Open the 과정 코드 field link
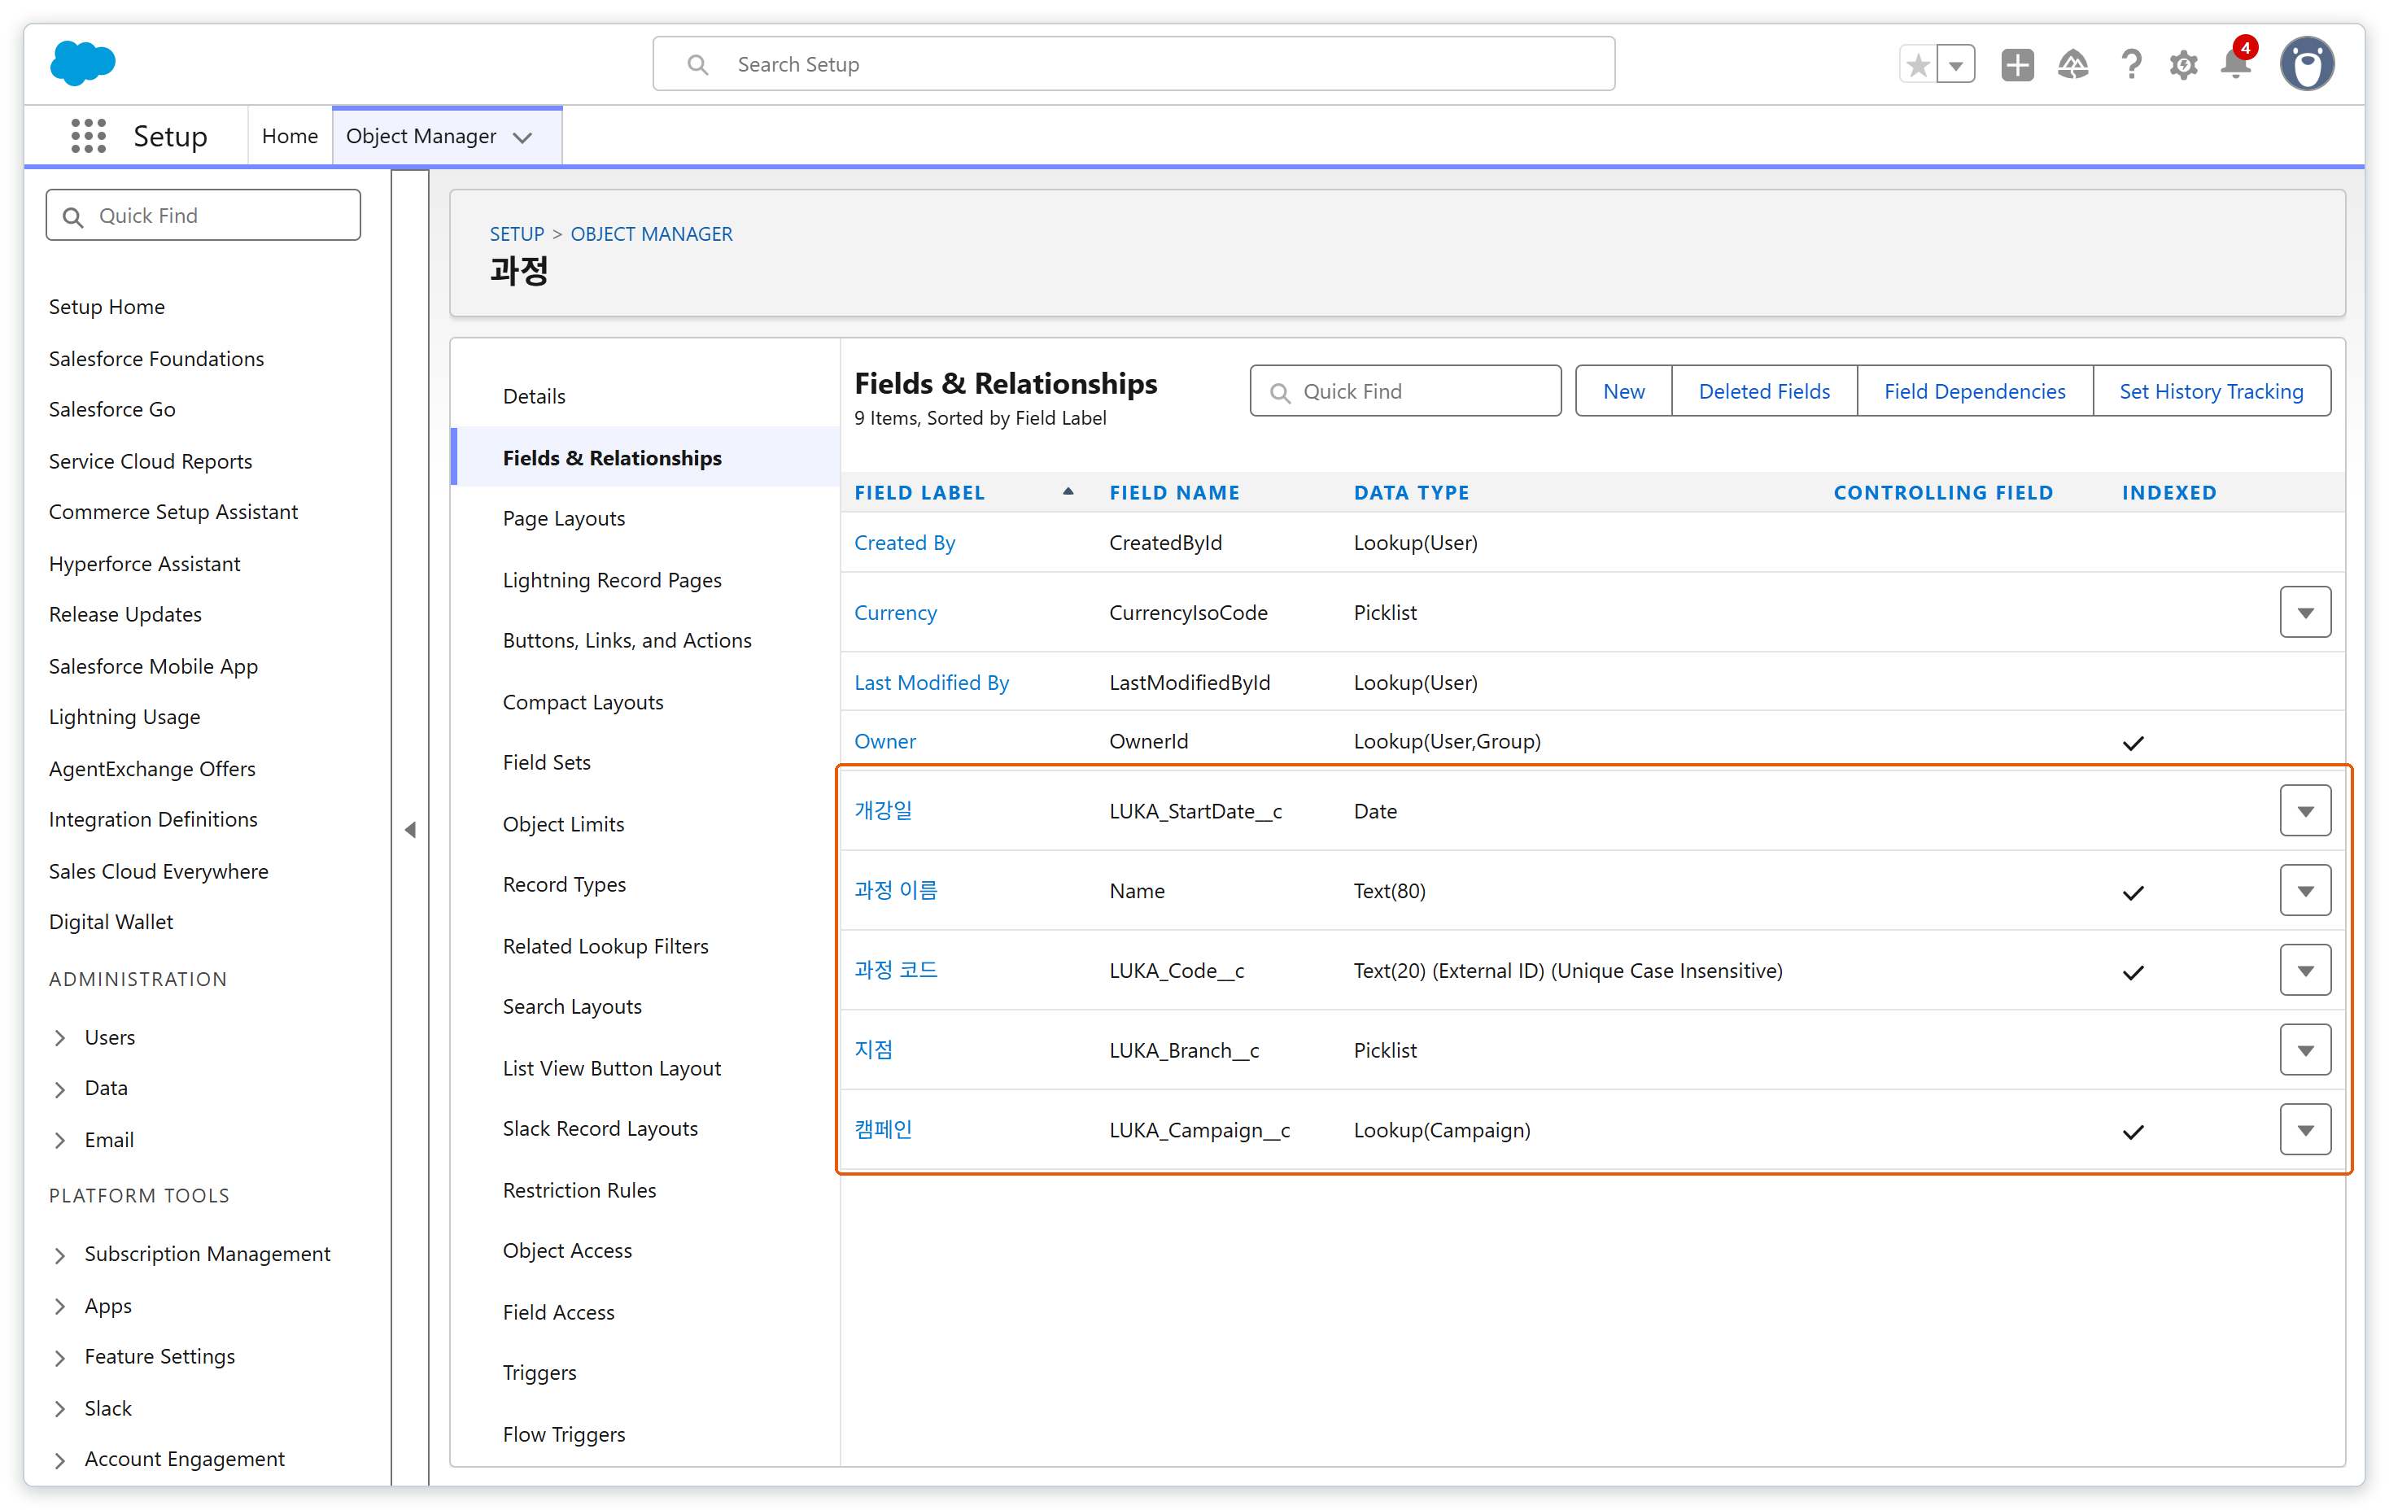This screenshot has width=2389, height=1510. tap(896, 969)
